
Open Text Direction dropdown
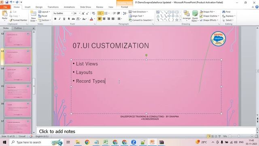(138, 12)
